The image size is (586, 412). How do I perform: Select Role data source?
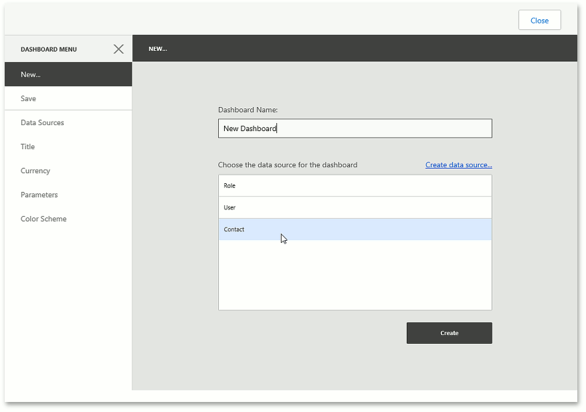click(355, 186)
